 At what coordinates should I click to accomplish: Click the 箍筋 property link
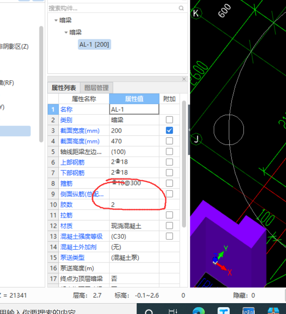click(x=66, y=183)
